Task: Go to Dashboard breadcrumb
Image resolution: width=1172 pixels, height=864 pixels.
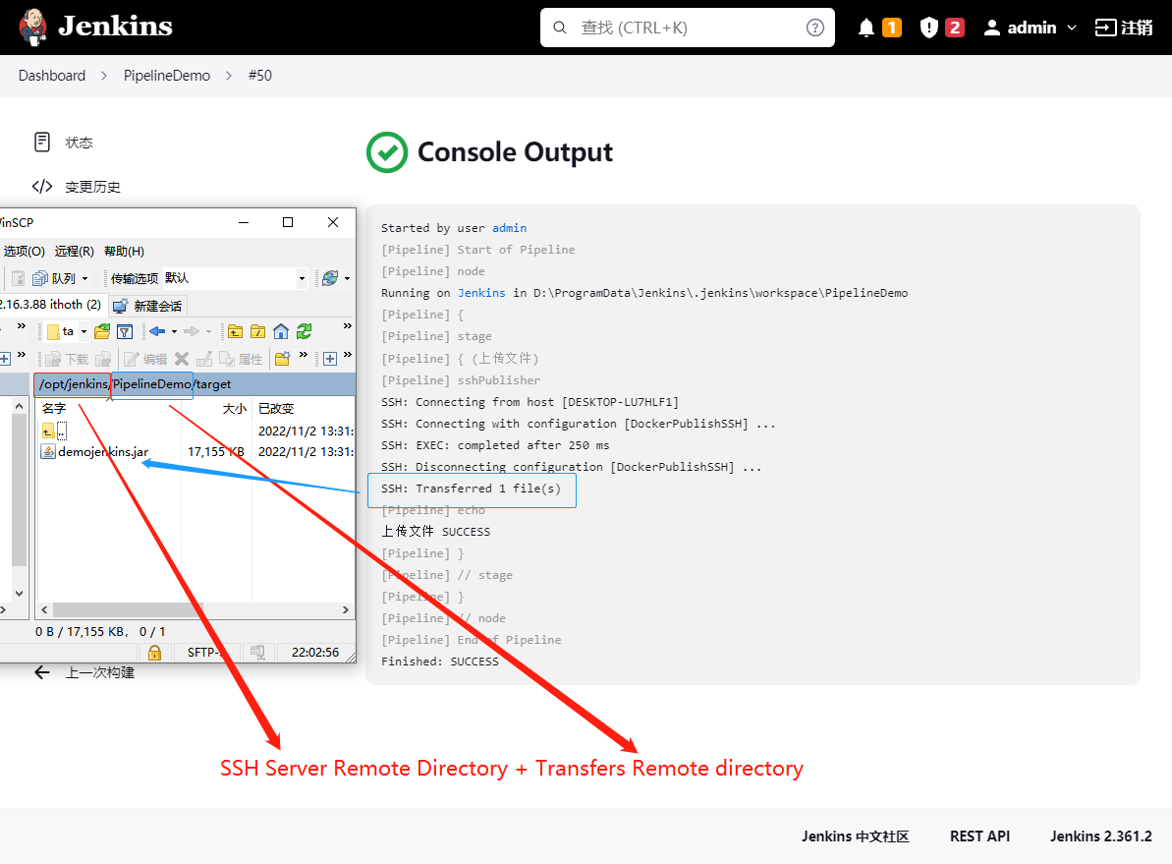Action: 51,76
